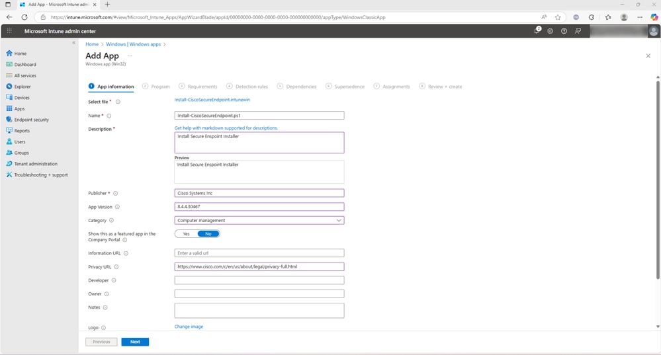
Task: Click into the Developer field
Action: [x=259, y=280]
